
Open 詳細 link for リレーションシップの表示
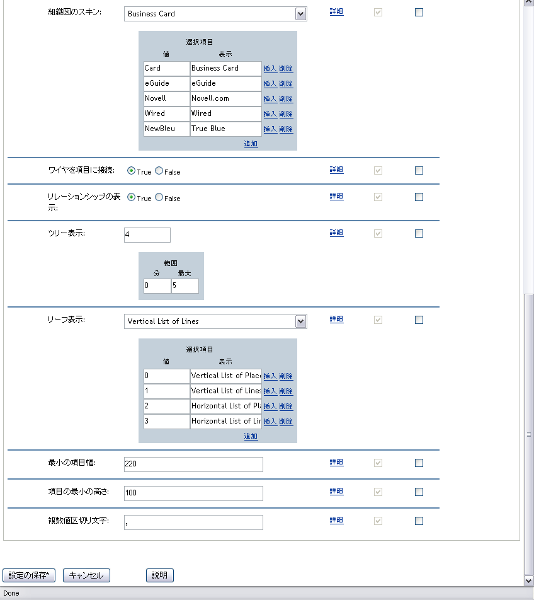(x=336, y=196)
